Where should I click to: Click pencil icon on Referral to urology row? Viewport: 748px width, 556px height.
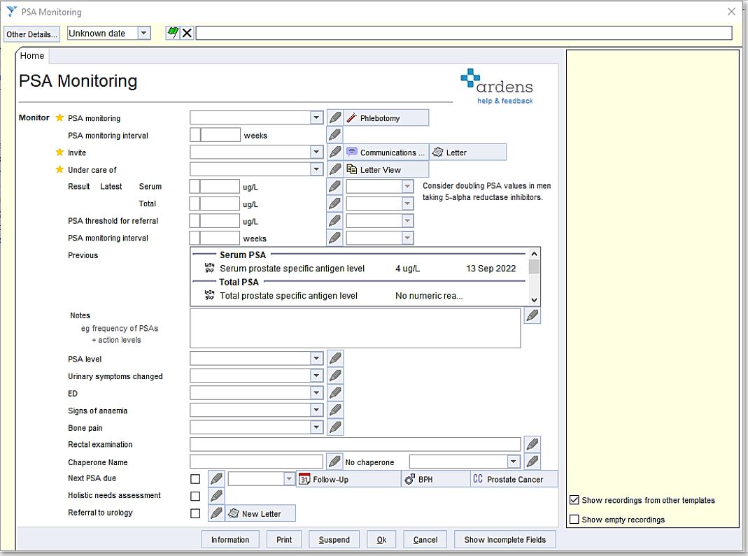point(217,513)
